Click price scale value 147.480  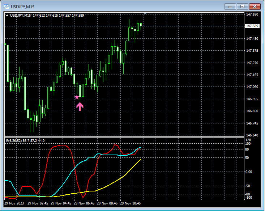click(x=252, y=39)
